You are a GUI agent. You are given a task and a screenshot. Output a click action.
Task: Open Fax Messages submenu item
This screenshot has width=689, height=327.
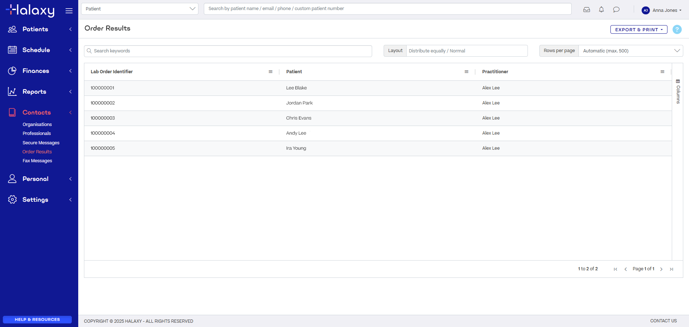tap(37, 161)
